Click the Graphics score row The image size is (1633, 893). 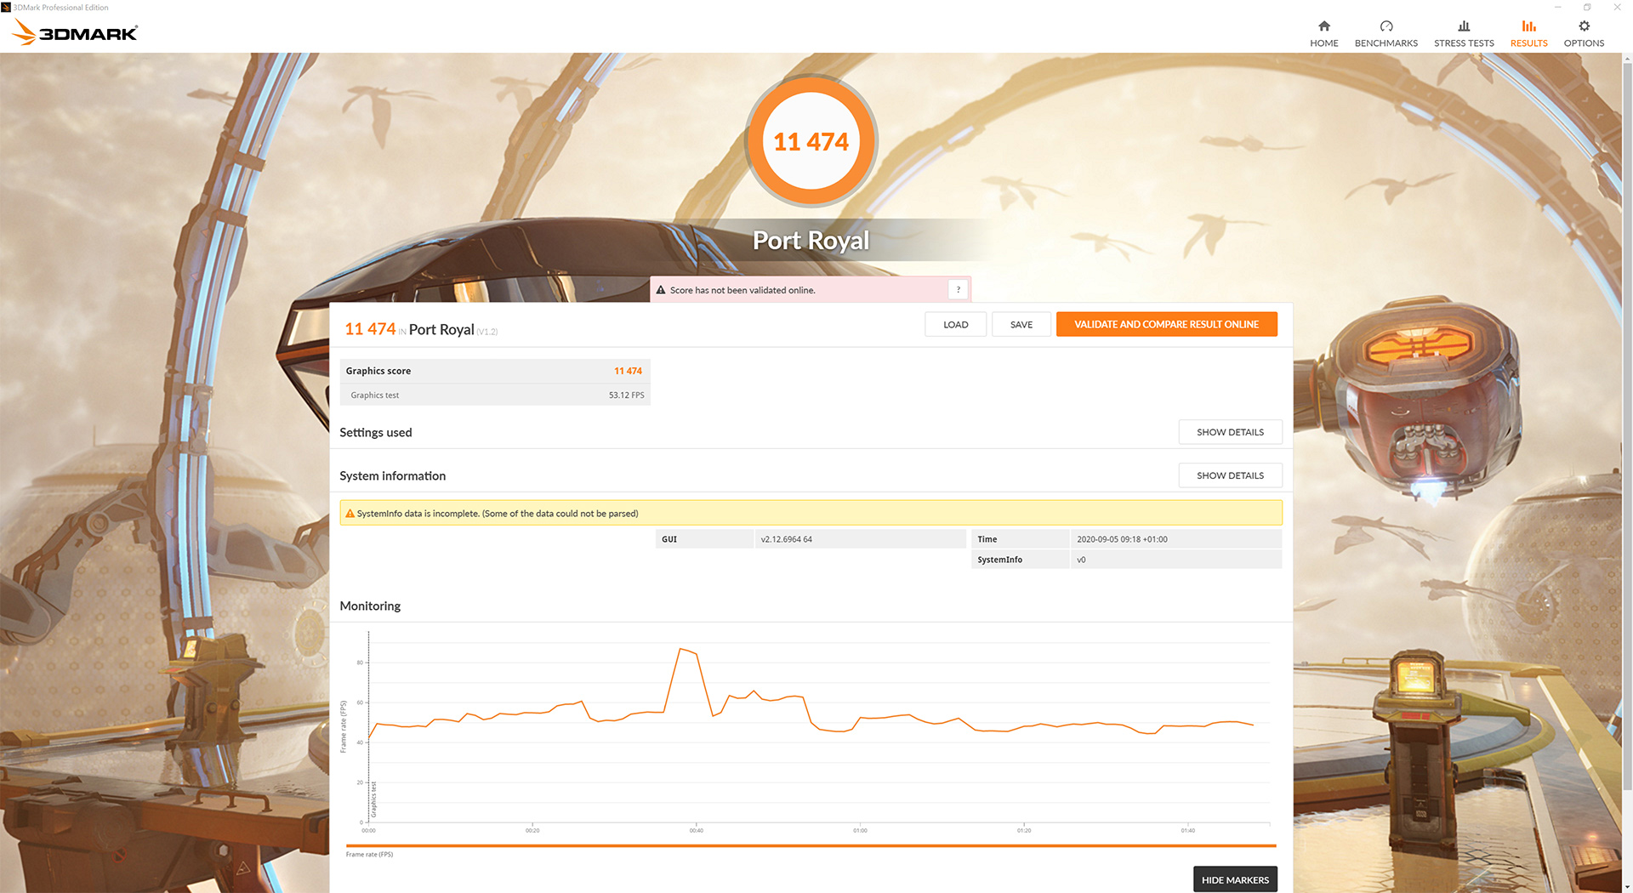point(495,371)
